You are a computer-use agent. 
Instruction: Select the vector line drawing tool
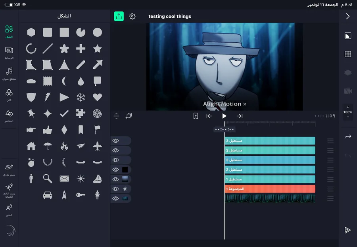(x=9, y=190)
